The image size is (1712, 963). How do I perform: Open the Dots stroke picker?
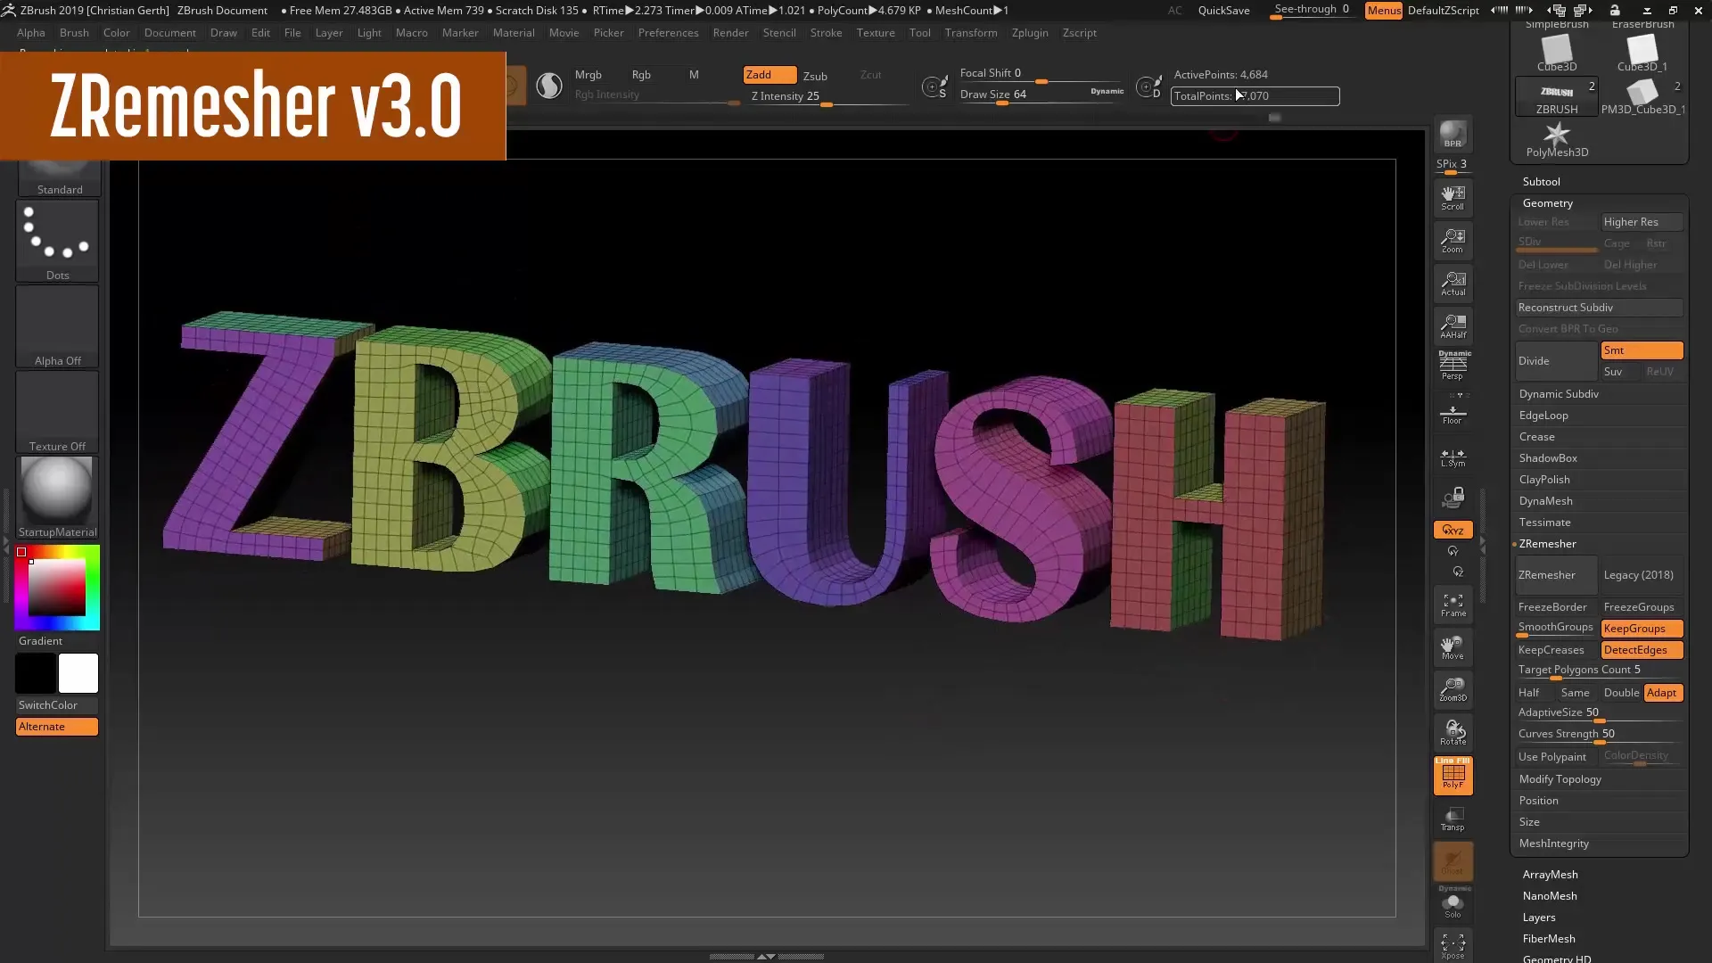(x=57, y=241)
